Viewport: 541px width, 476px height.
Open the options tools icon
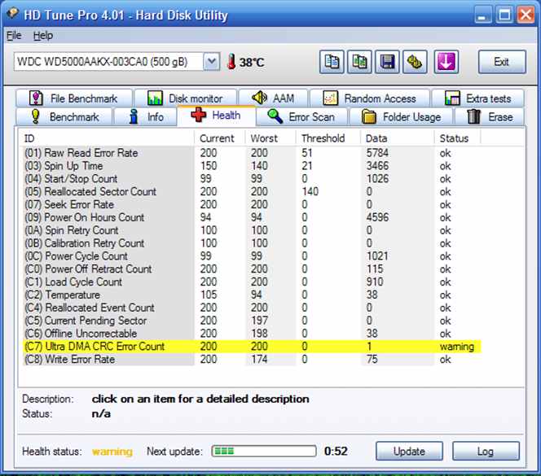[415, 62]
